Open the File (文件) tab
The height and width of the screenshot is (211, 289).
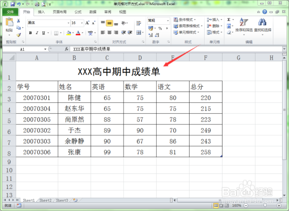click(x=10, y=12)
